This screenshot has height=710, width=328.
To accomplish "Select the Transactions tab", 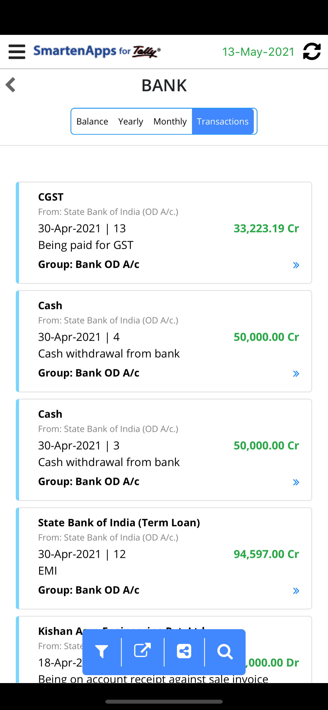I will (x=223, y=121).
